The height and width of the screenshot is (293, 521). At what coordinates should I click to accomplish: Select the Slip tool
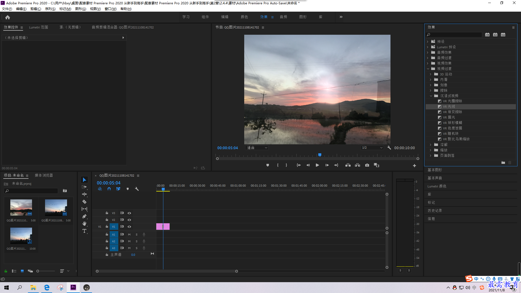[84, 209]
